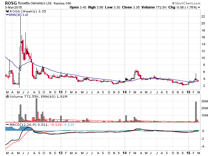This screenshot has width=213, height=156.
Task: Click year marker '14' under the MACD panel
Action: 125,153
